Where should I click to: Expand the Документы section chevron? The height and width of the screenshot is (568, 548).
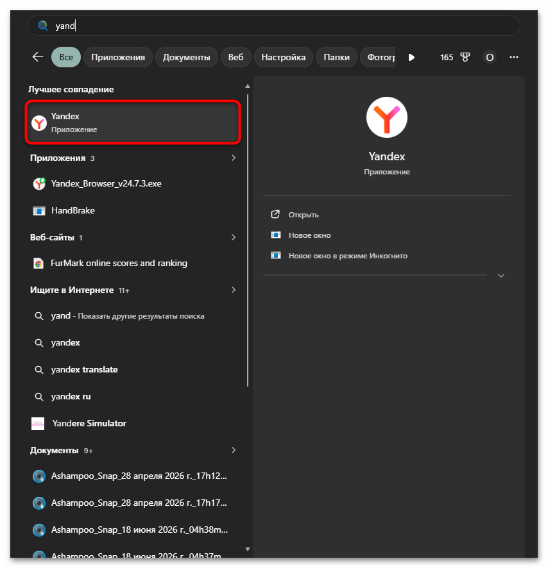tap(233, 450)
